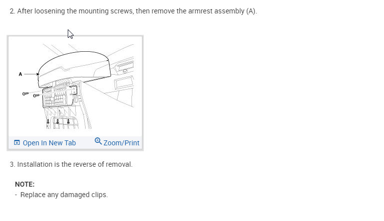Click the 'Replace any damaged clips' note

[x=64, y=195]
